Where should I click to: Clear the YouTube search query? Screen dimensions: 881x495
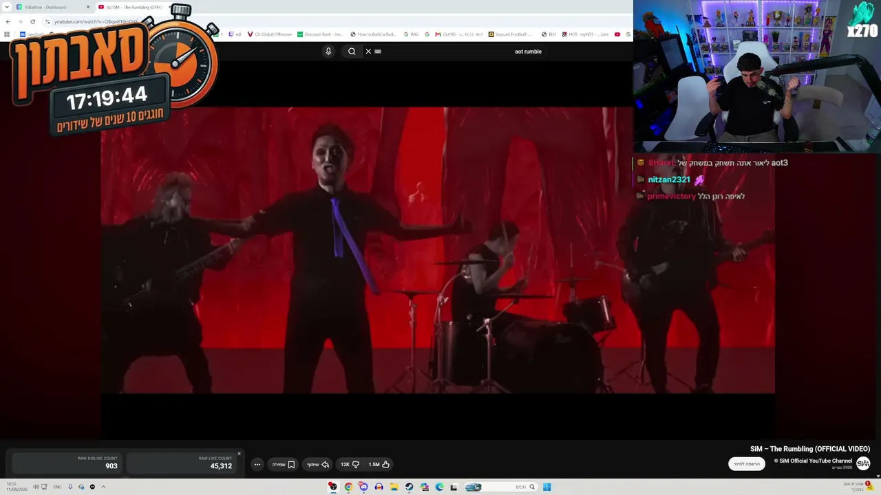(x=368, y=52)
